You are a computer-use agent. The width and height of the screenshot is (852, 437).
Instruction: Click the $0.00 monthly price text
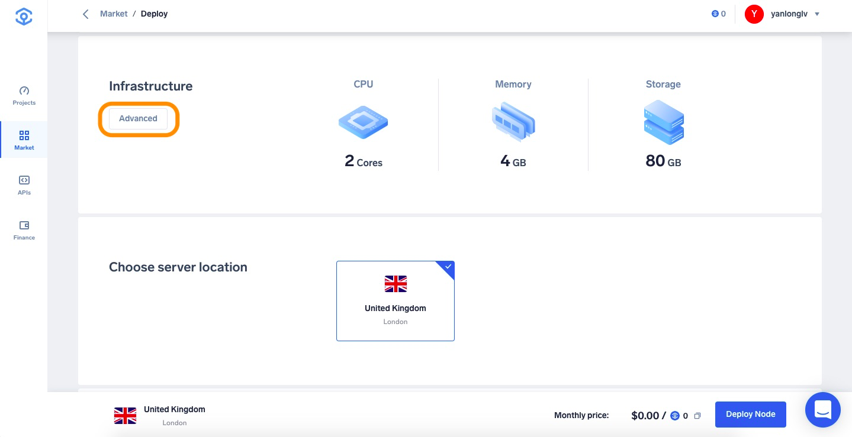point(645,416)
